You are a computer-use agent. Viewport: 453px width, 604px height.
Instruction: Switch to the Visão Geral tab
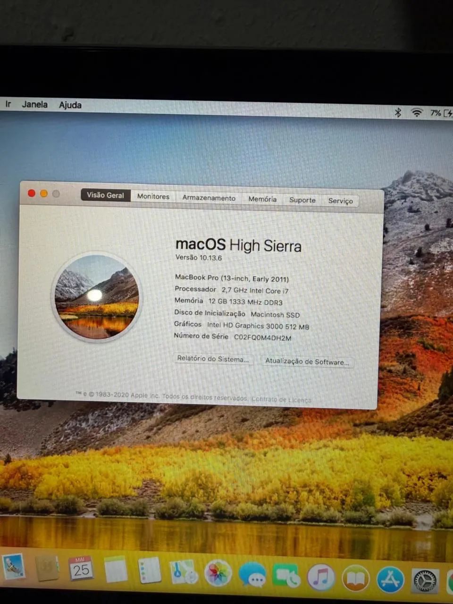click(105, 195)
